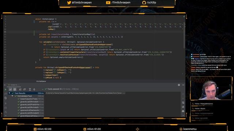This screenshot has width=234, height=131.
Task: Toggle show passed tests checkmark button
Action: (10, 89)
